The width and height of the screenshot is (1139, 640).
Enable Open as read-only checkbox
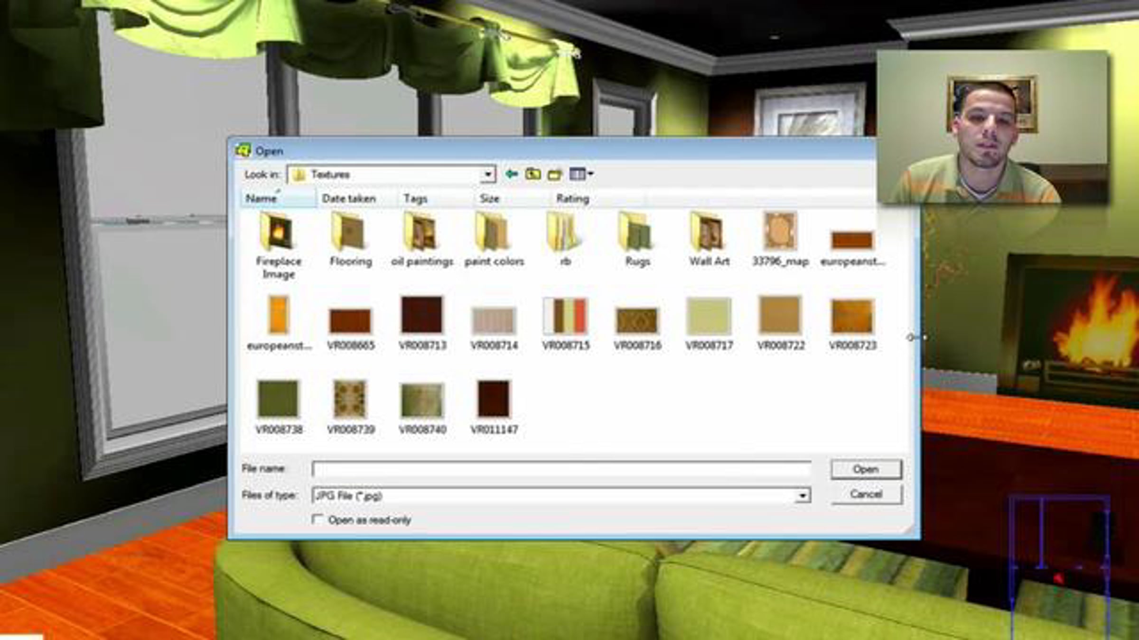(317, 520)
